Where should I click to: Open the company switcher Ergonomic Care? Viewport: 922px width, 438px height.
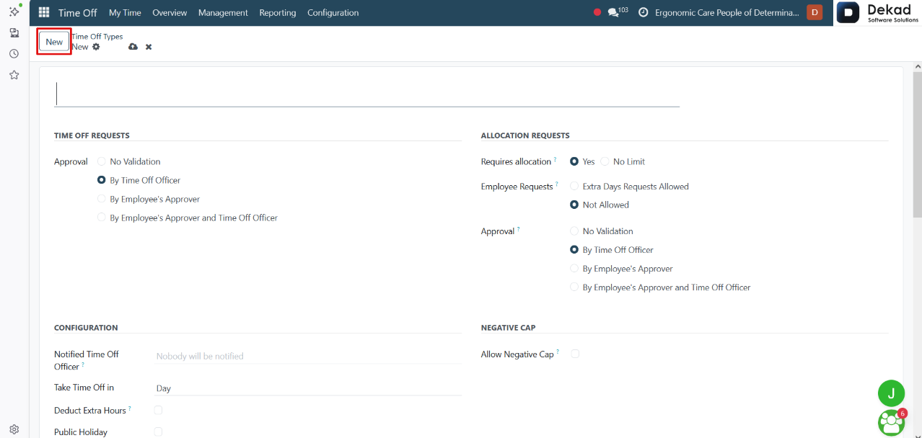pos(727,12)
